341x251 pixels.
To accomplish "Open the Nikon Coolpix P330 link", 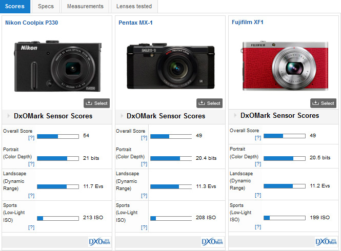I will tap(31, 23).
